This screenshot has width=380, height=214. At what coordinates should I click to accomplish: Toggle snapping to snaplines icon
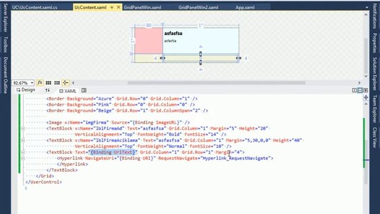click(x=65, y=83)
